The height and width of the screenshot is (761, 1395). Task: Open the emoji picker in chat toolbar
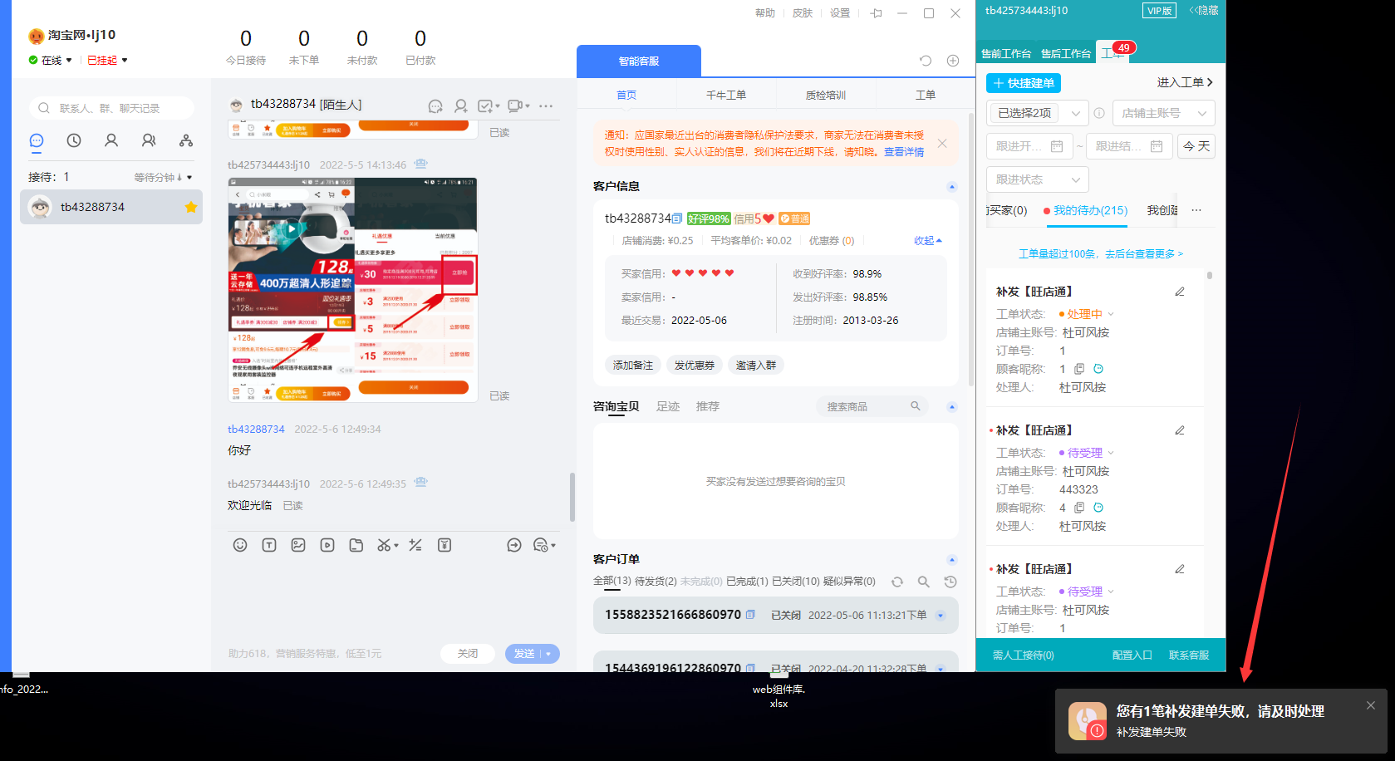click(240, 545)
